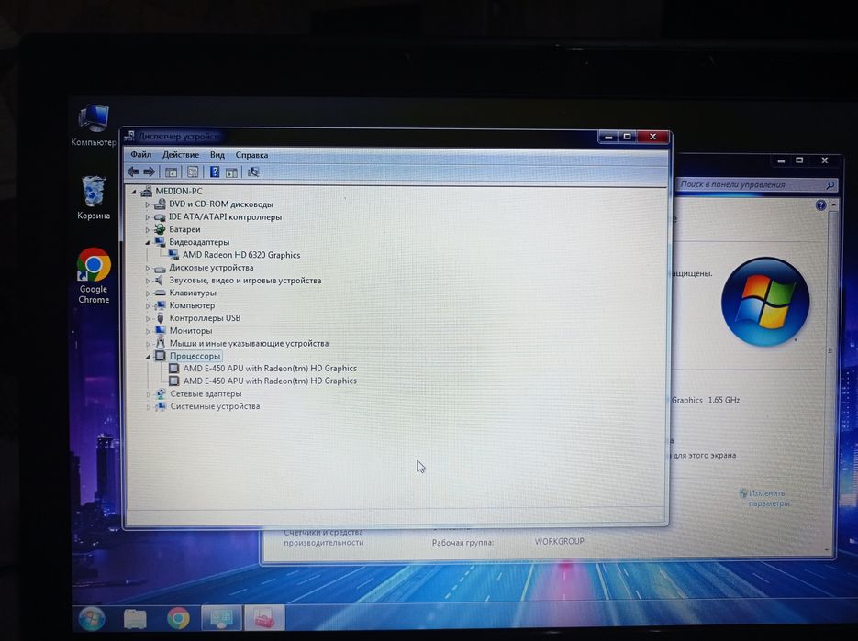This screenshot has height=641, width=858.
Task: Click the Процессоры chip icon
Action: coord(160,356)
